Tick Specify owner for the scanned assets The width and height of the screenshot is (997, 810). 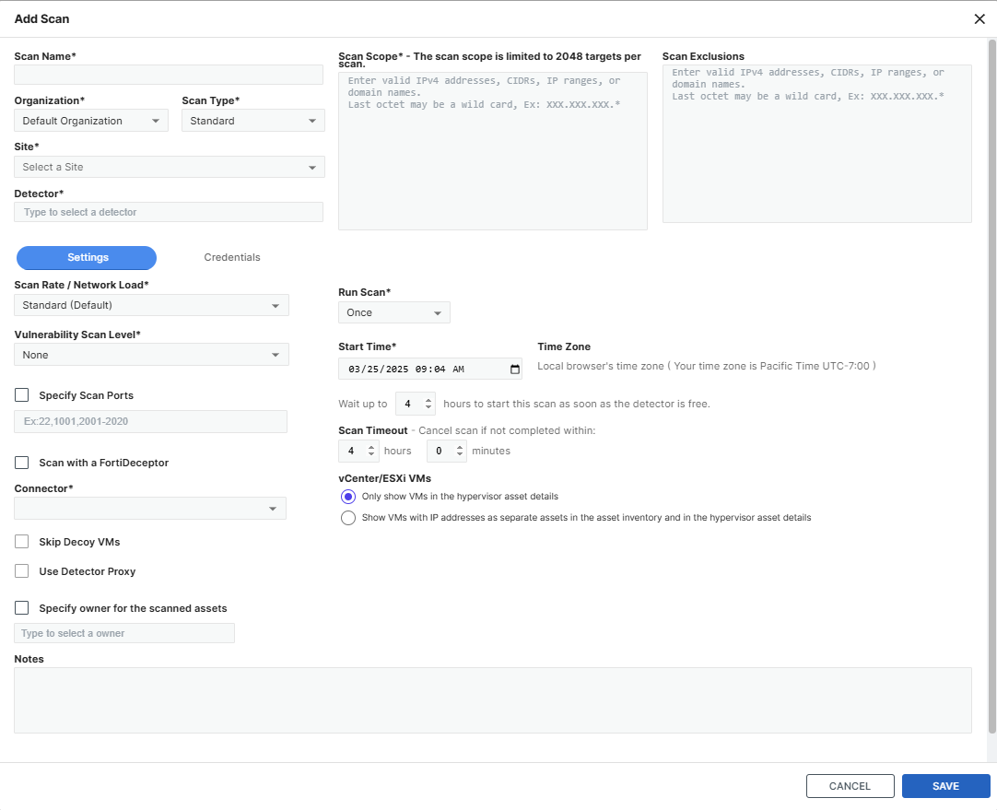click(22, 608)
